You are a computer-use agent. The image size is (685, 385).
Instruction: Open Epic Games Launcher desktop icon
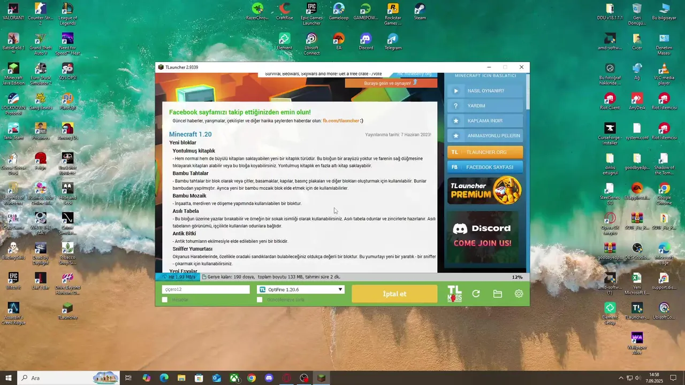point(311,14)
